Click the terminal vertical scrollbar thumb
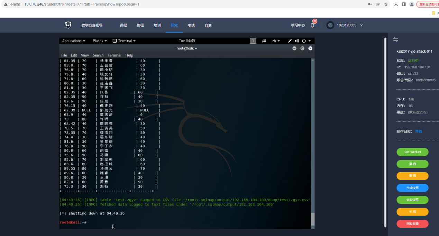439x236 pixels. 313,220
